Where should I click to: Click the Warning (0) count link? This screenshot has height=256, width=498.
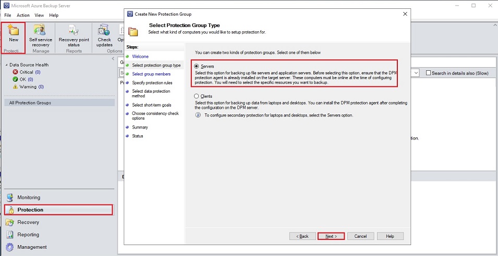(x=41, y=87)
